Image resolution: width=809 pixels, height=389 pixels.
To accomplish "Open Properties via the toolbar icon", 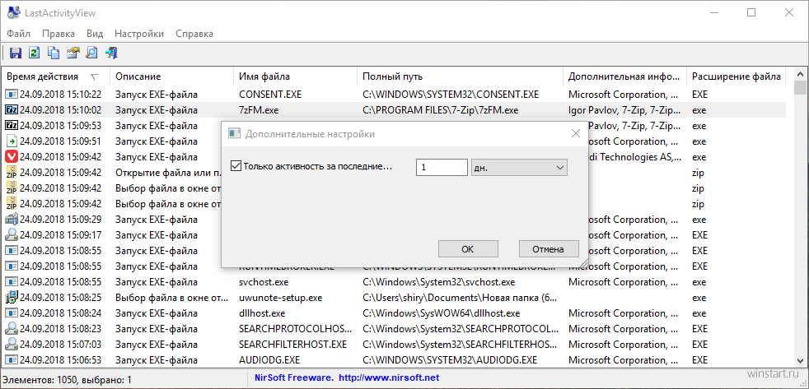I will [x=72, y=53].
